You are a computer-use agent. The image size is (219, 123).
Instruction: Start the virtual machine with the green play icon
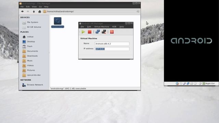(x=83, y=32)
